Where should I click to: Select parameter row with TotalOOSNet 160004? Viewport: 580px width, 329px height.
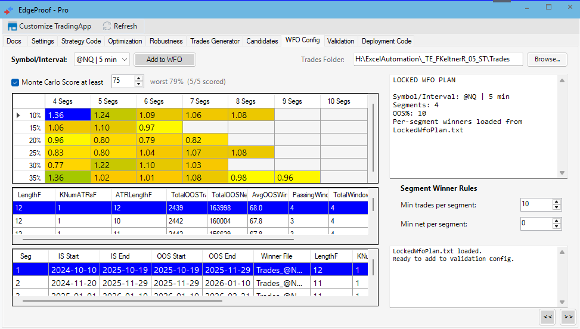point(191,221)
